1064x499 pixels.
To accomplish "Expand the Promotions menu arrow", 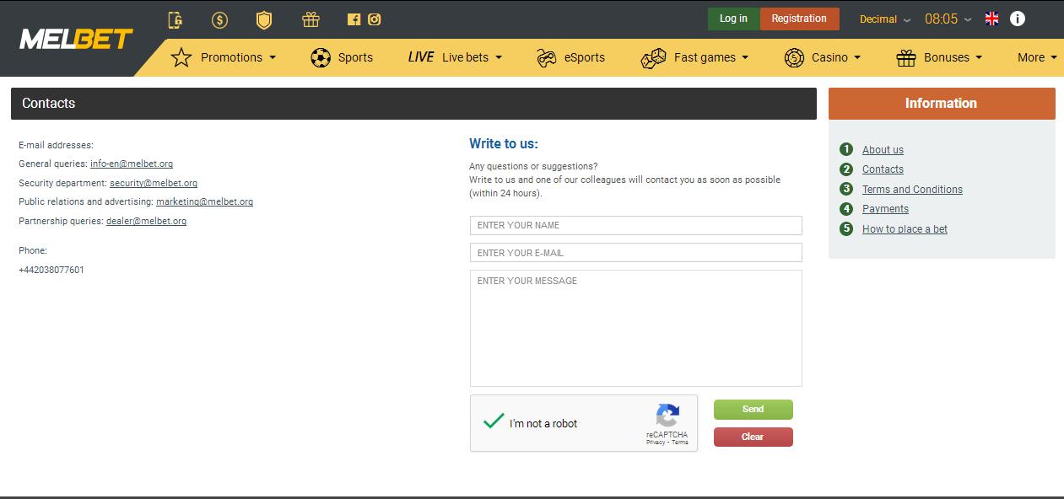I will coord(273,58).
